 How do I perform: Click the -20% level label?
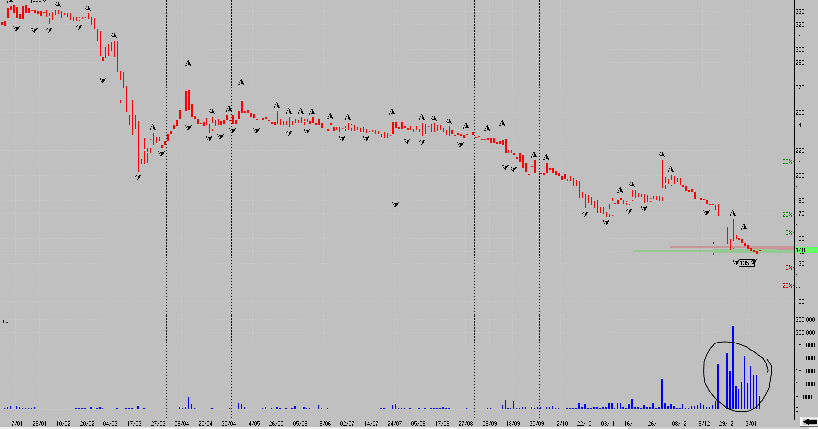click(787, 286)
